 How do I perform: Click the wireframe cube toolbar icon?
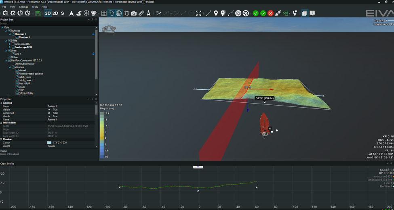coord(86,13)
